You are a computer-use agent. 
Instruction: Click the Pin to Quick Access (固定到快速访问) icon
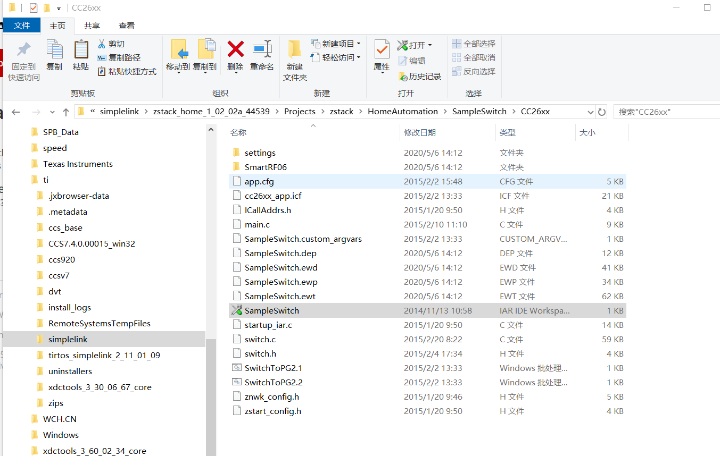tap(23, 50)
